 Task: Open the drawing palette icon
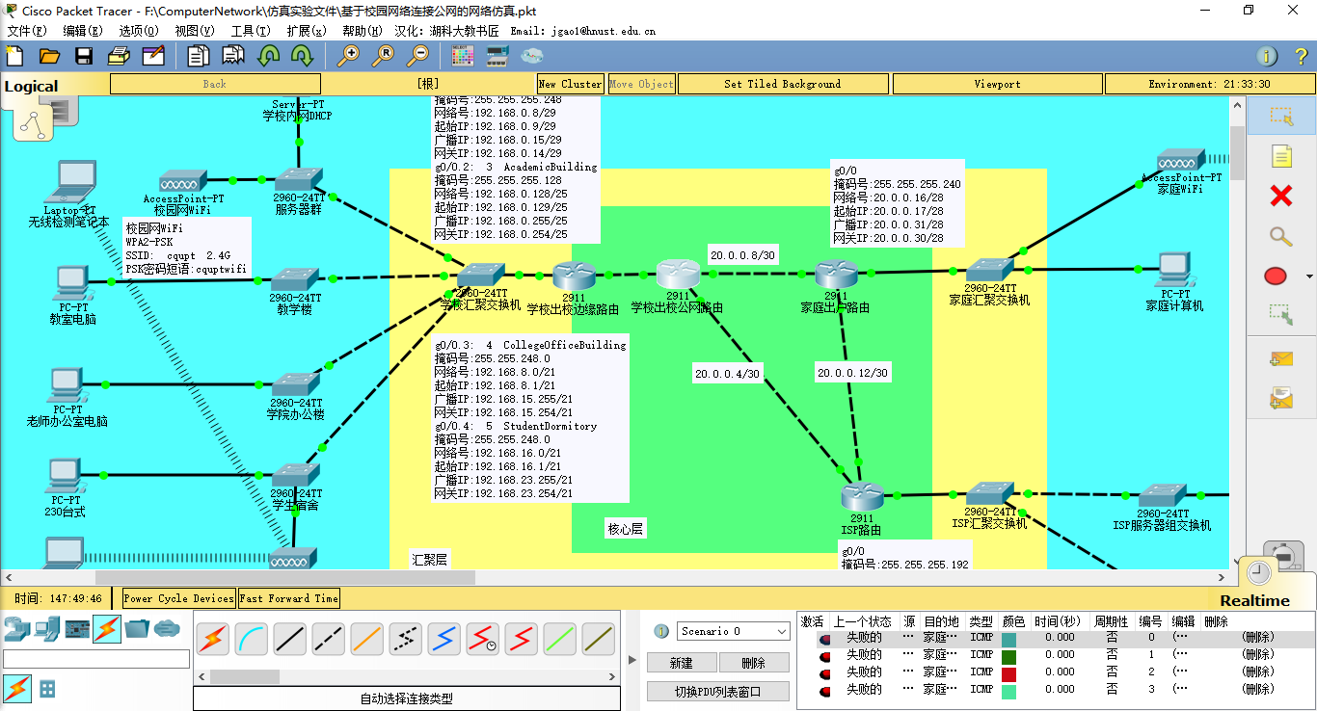point(463,56)
